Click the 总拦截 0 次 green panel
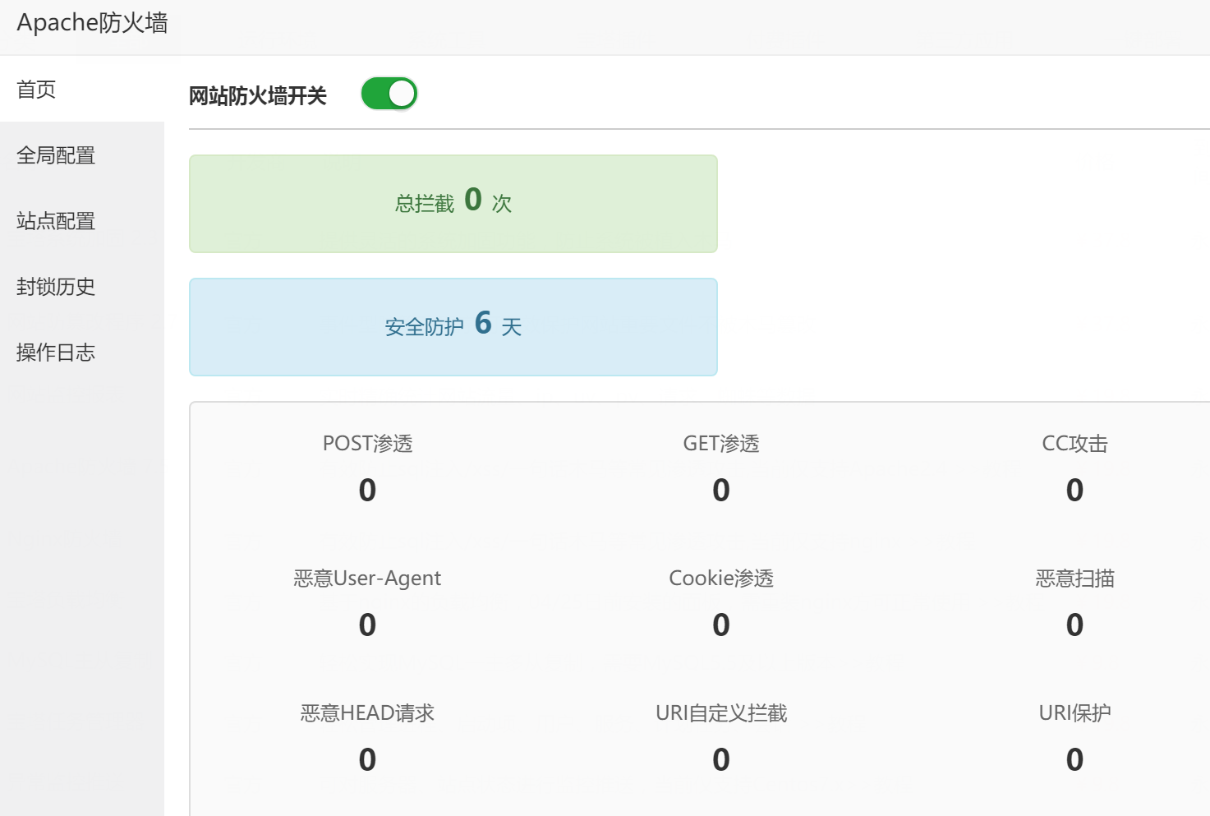The width and height of the screenshot is (1210, 816). [453, 204]
